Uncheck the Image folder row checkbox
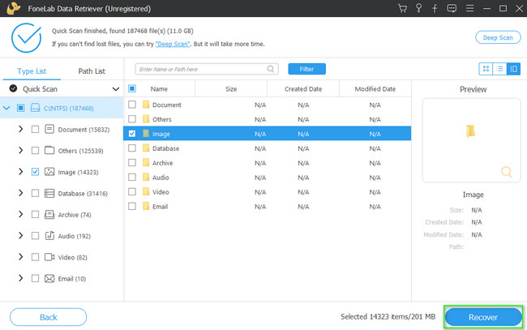 (x=132, y=134)
